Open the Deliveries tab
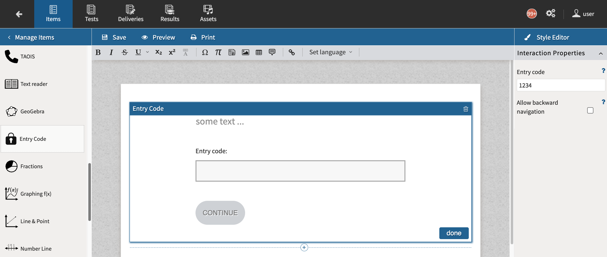The height and width of the screenshot is (257, 607). tap(131, 14)
